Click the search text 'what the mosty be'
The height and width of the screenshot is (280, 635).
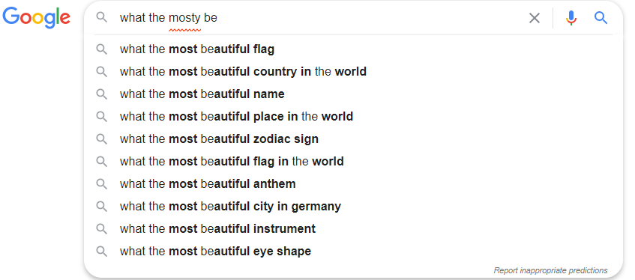point(169,18)
